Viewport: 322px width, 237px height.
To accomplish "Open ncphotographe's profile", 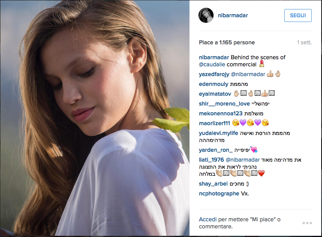I will (x=219, y=193).
